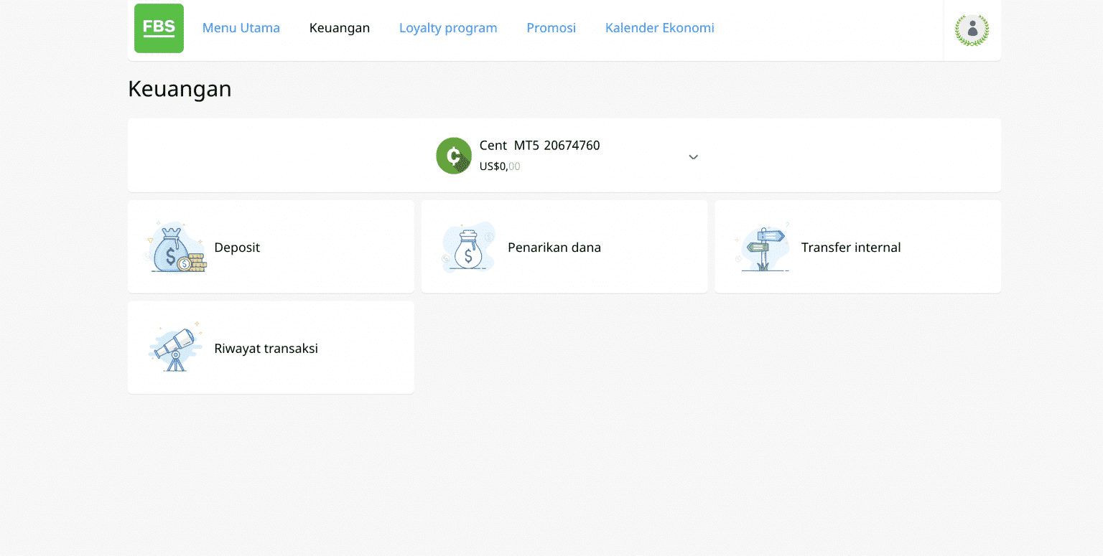Click the Deposit money bag with coins icon
The height and width of the screenshot is (556, 1103).
176,247
